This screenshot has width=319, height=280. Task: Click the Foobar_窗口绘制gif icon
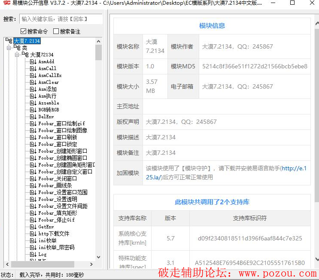[33, 123]
